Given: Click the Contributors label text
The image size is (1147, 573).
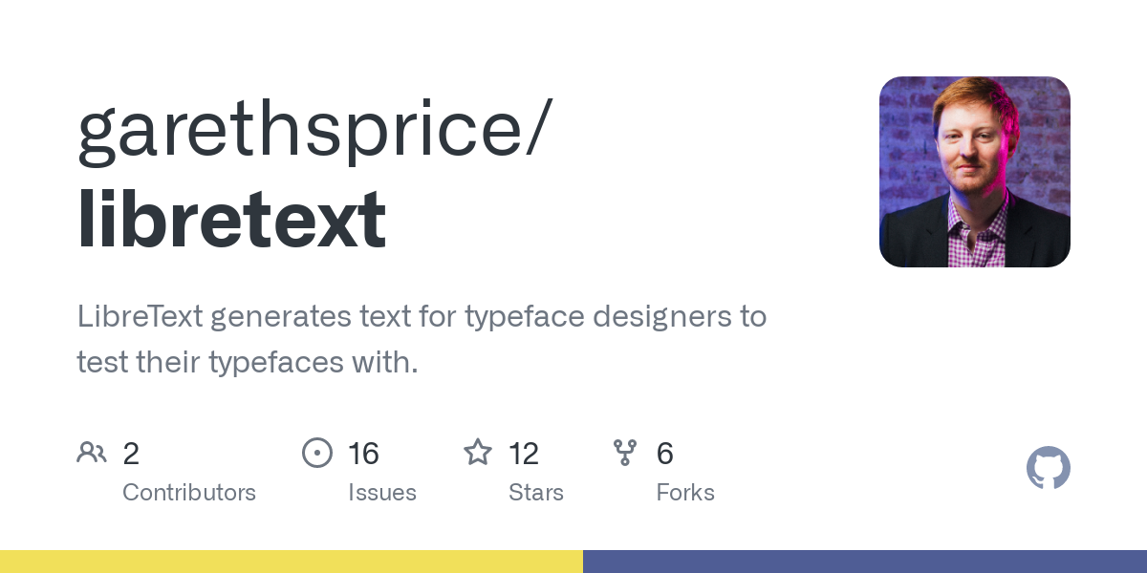Looking at the screenshot, I should coord(189,493).
